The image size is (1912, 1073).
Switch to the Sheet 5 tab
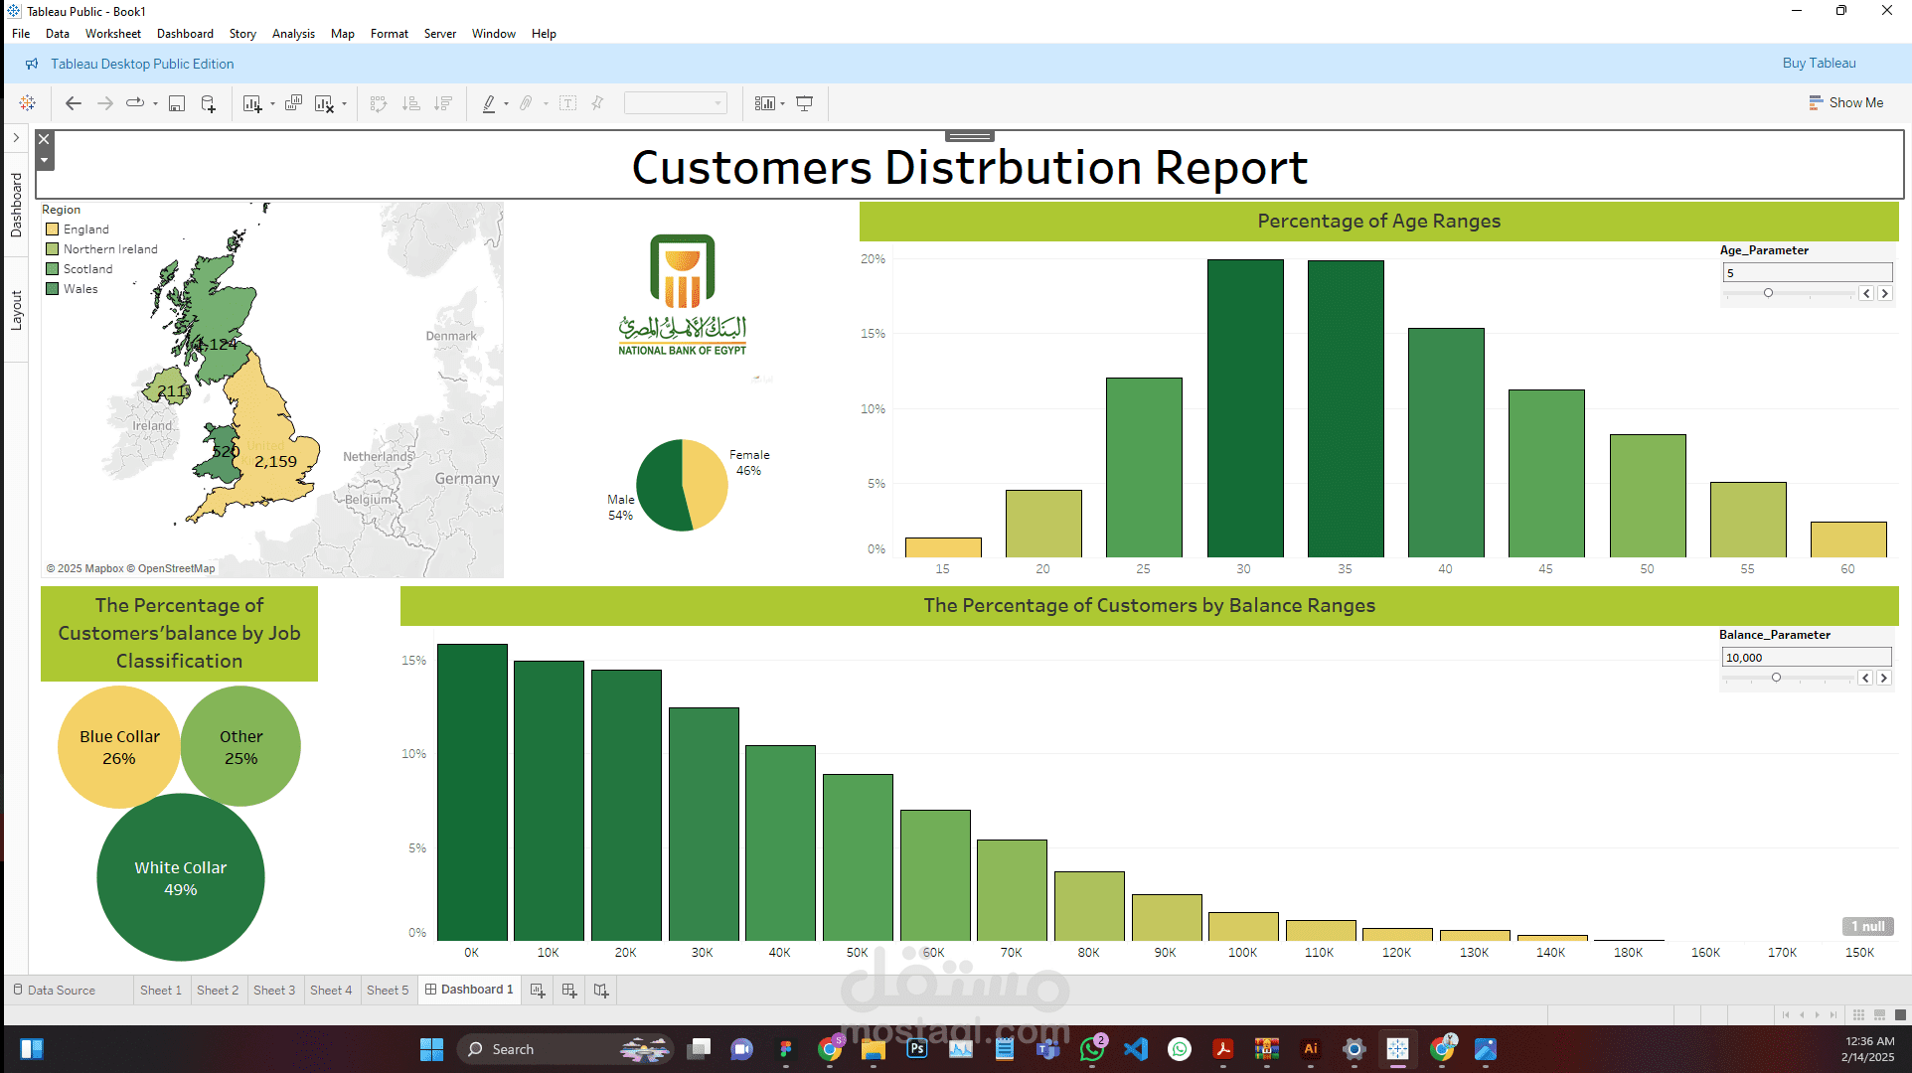pos(388,990)
